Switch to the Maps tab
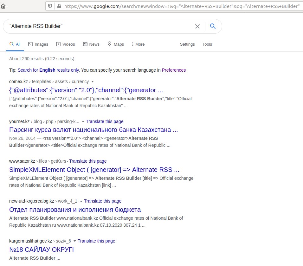303x266 pixels. tap(116, 44)
